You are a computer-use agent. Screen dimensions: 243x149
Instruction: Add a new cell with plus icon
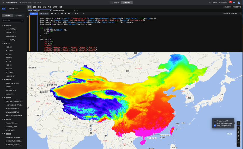click(x=55, y=13)
